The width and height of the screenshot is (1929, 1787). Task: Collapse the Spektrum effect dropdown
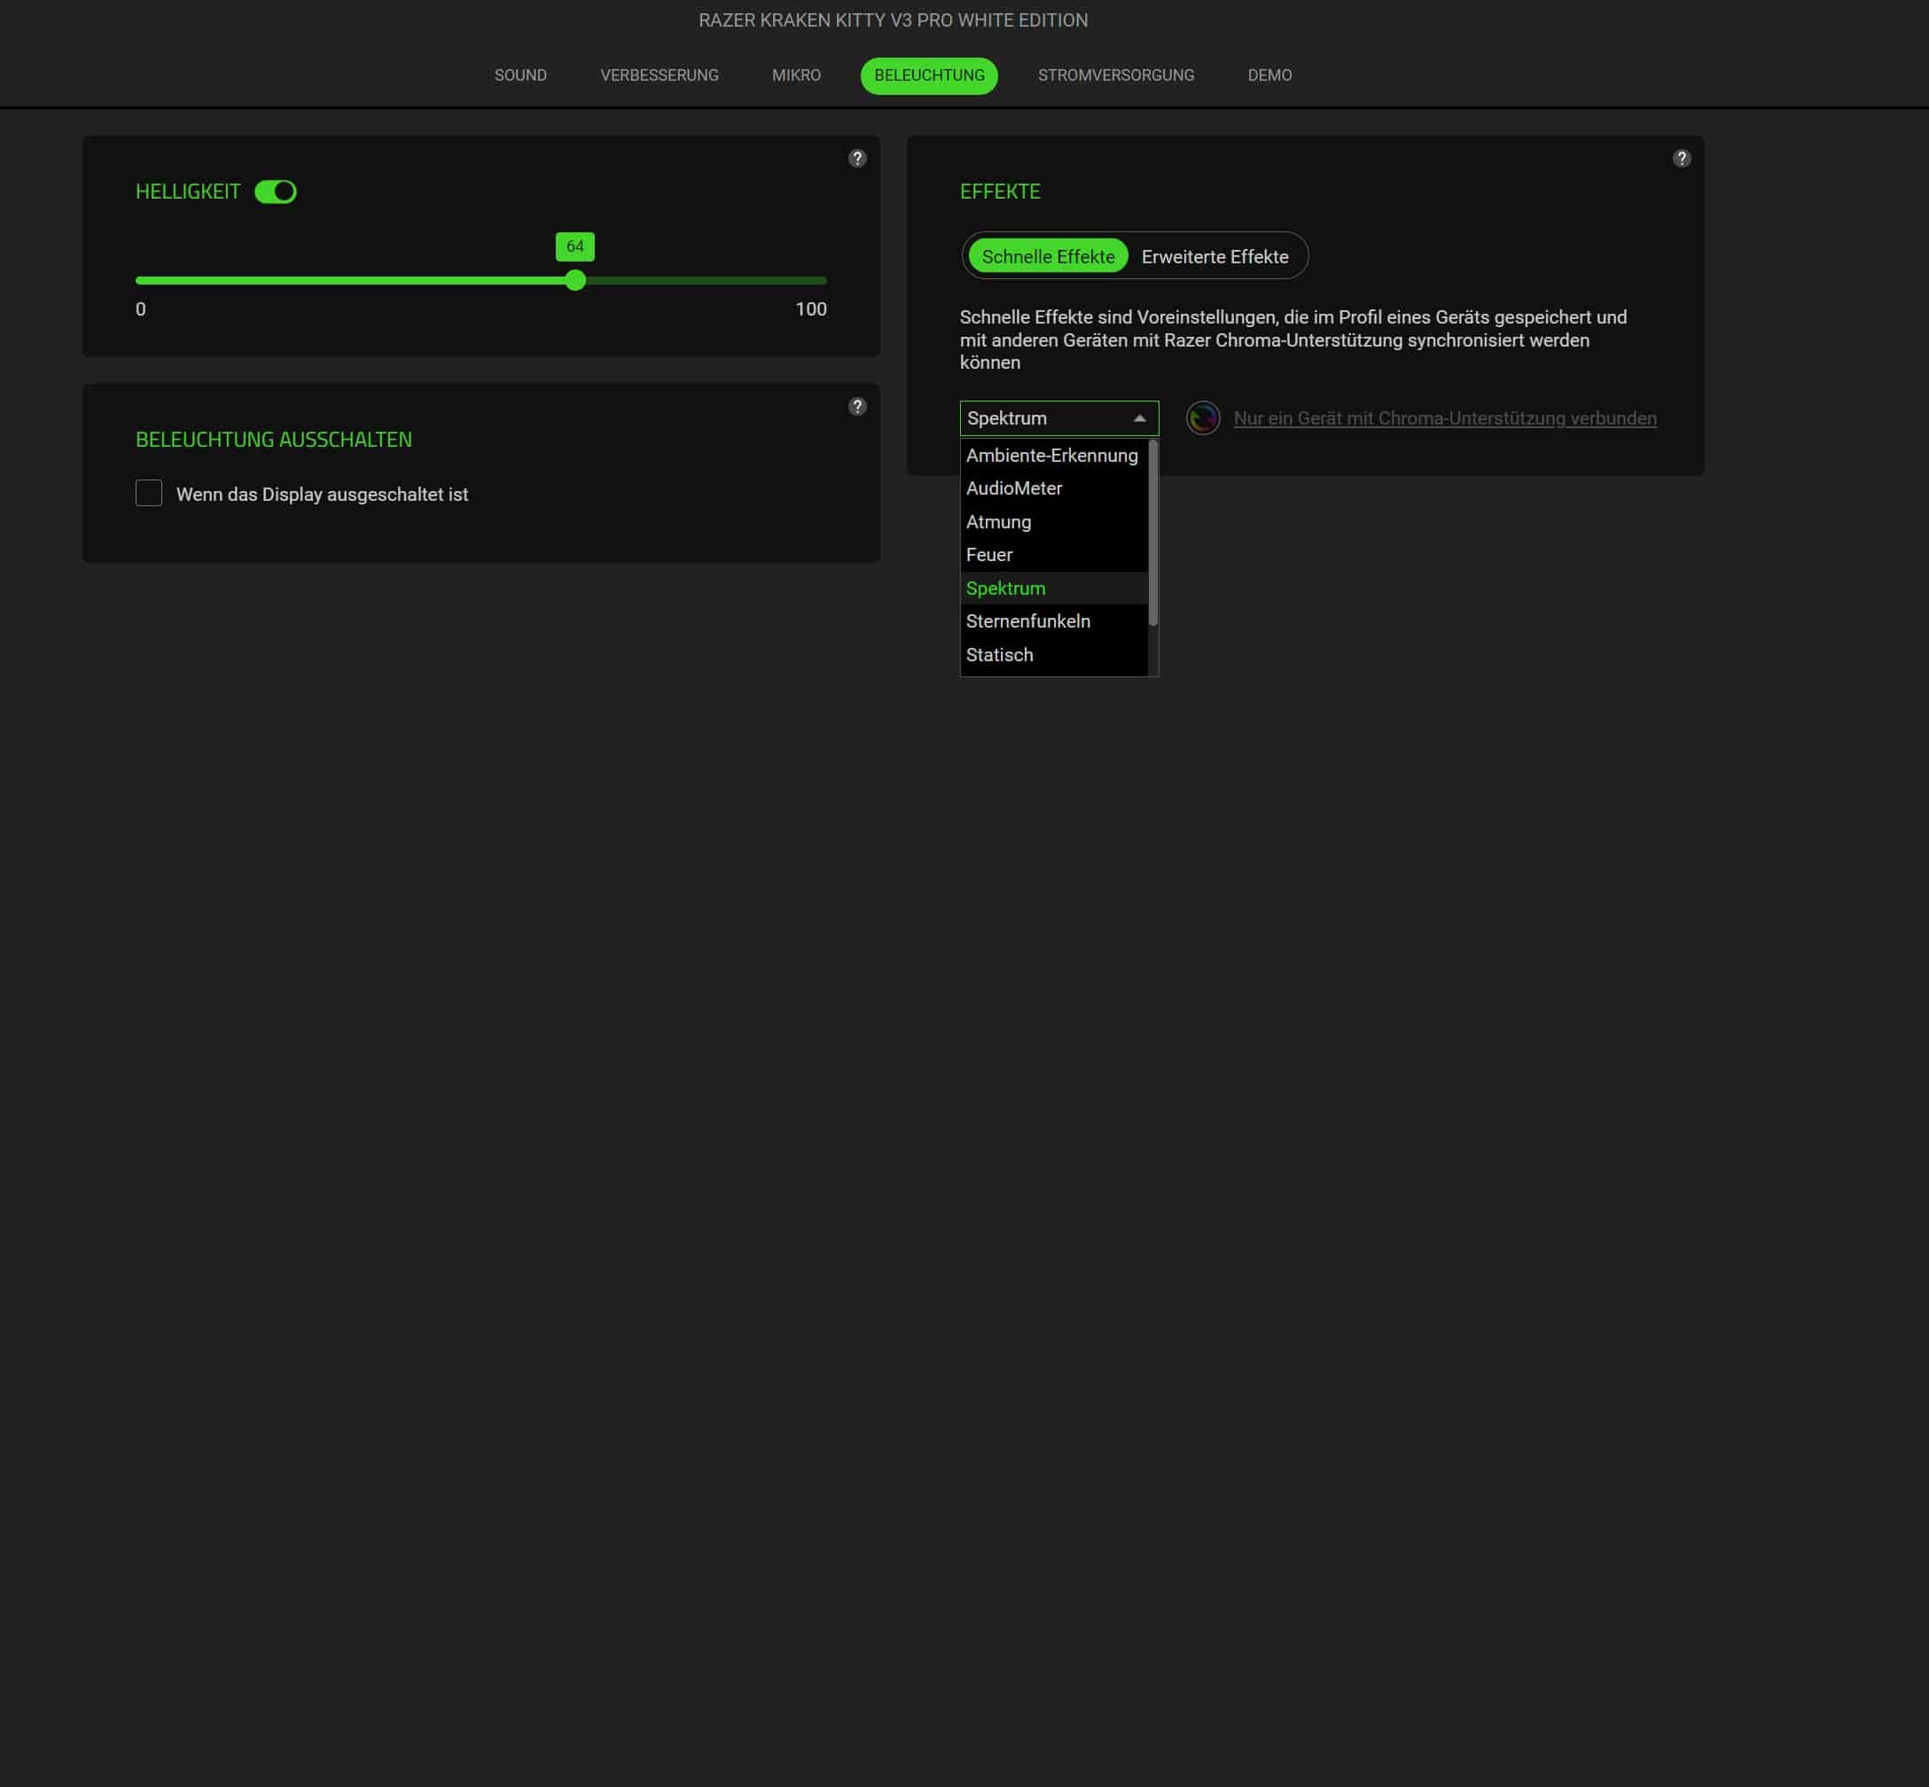(1139, 418)
